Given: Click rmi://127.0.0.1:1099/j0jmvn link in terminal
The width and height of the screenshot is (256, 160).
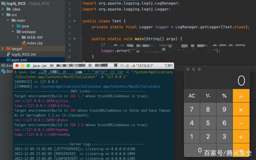Looking at the screenshot, I should click(x=41, y=120).
